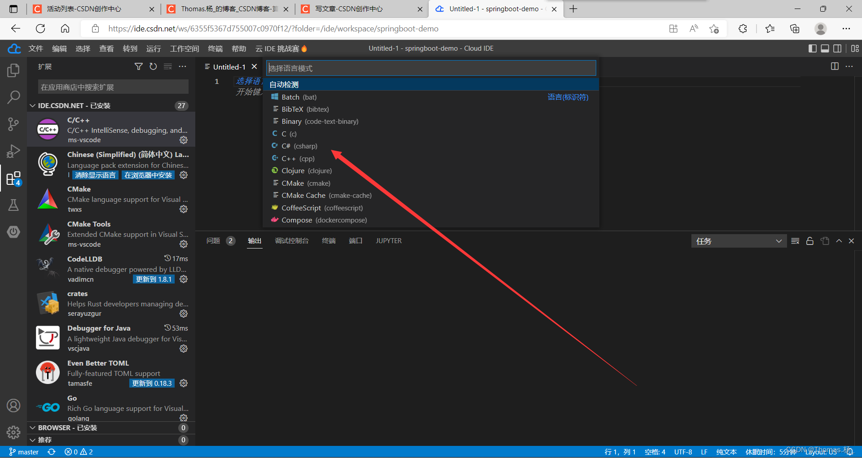The height and width of the screenshot is (458, 862).
Task: Open the Testing flask icon
Action: pos(13,205)
